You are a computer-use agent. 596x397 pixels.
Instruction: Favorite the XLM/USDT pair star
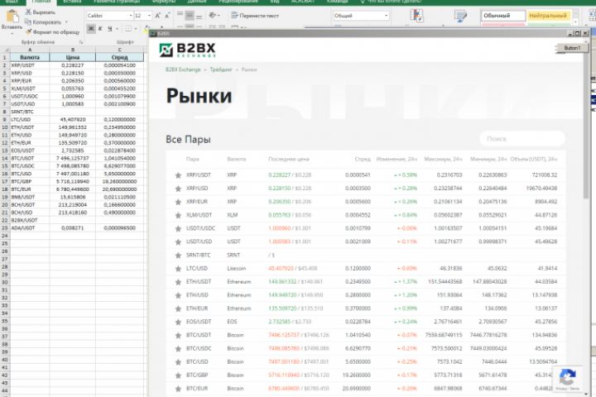pyautogui.click(x=178, y=215)
